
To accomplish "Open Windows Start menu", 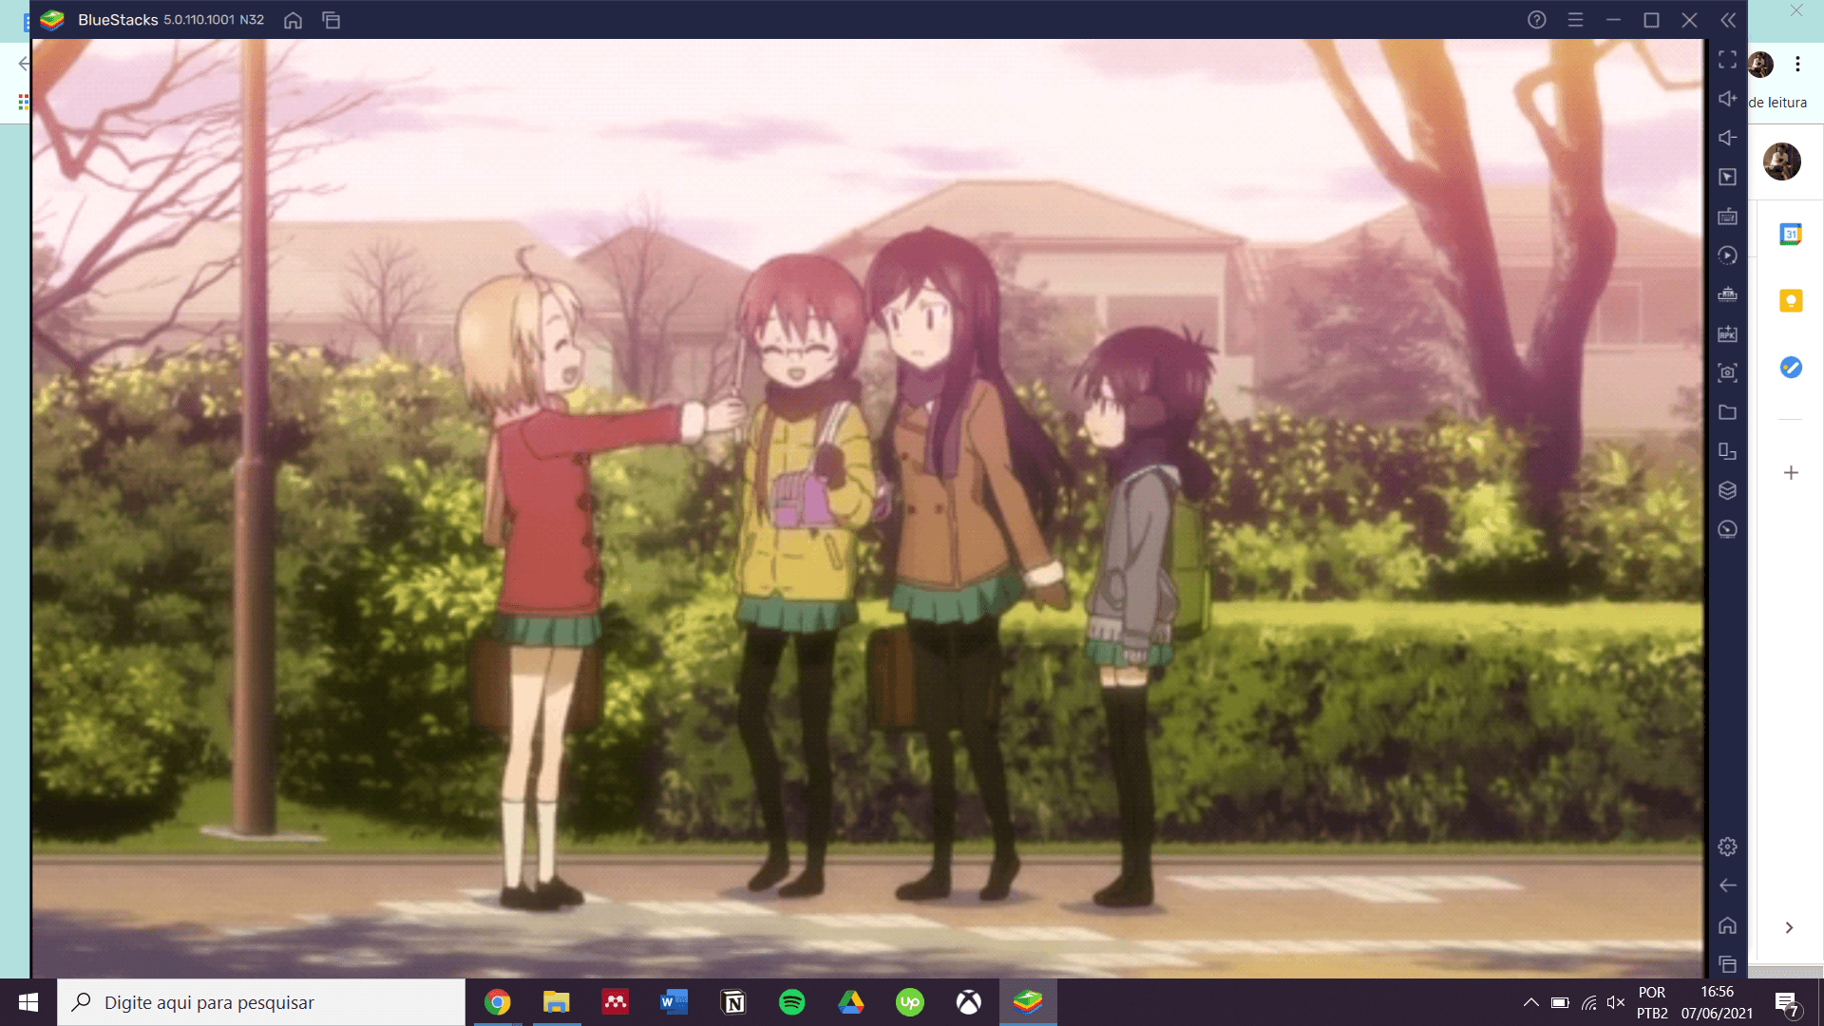I will click(x=28, y=1002).
